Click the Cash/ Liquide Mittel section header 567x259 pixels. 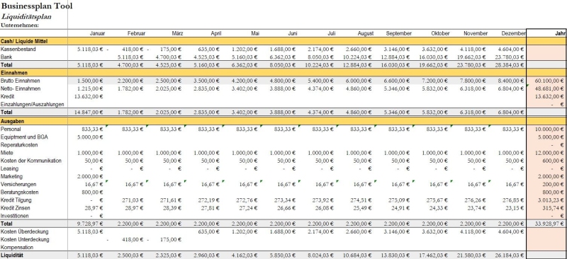[24, 41]
